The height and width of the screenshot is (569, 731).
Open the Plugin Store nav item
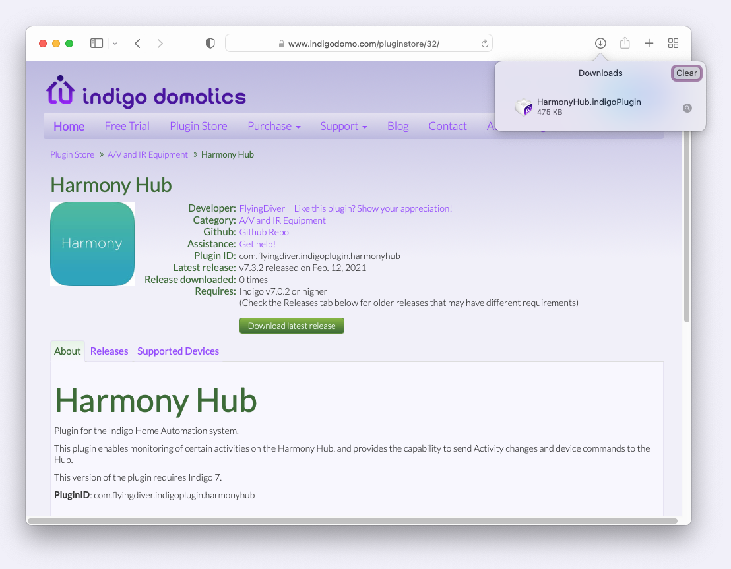point(199,127)
